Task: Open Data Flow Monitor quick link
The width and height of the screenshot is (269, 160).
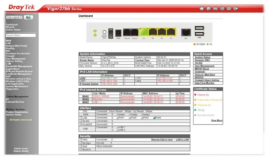Action: [x=204, y=83]
